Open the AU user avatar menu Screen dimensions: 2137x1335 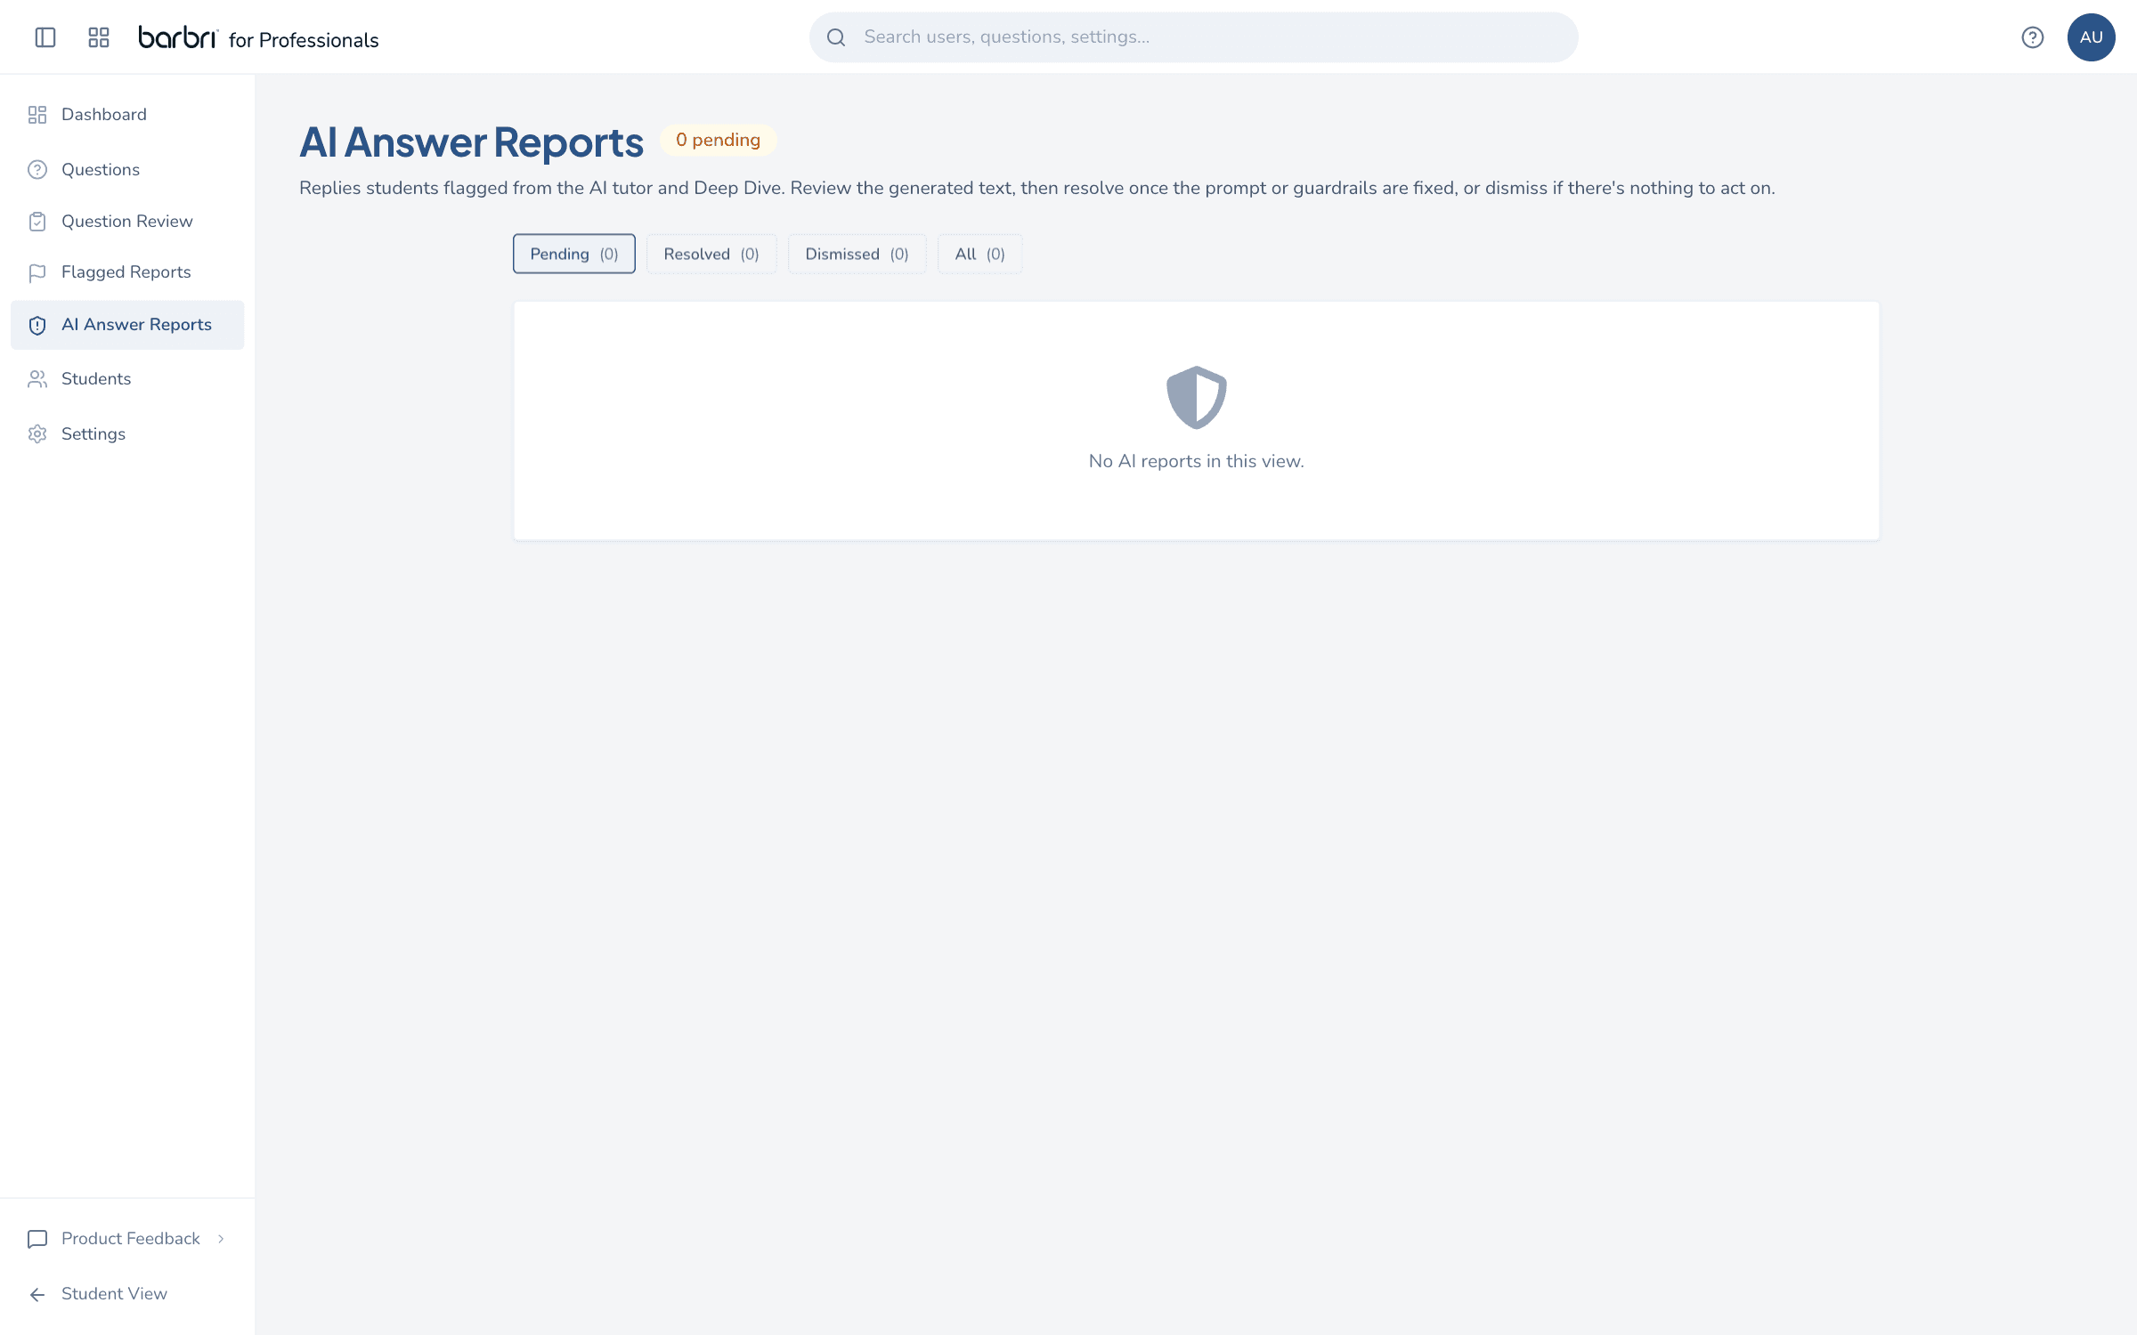click(x=2091, y=37)
